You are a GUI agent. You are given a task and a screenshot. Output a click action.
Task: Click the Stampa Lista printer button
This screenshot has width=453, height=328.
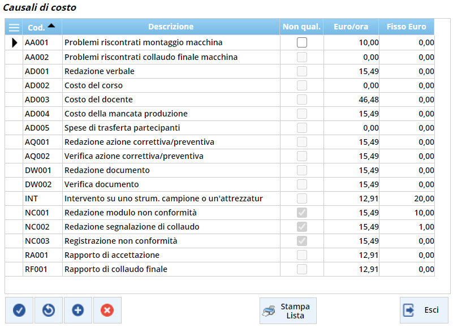[x=288, y=310]
